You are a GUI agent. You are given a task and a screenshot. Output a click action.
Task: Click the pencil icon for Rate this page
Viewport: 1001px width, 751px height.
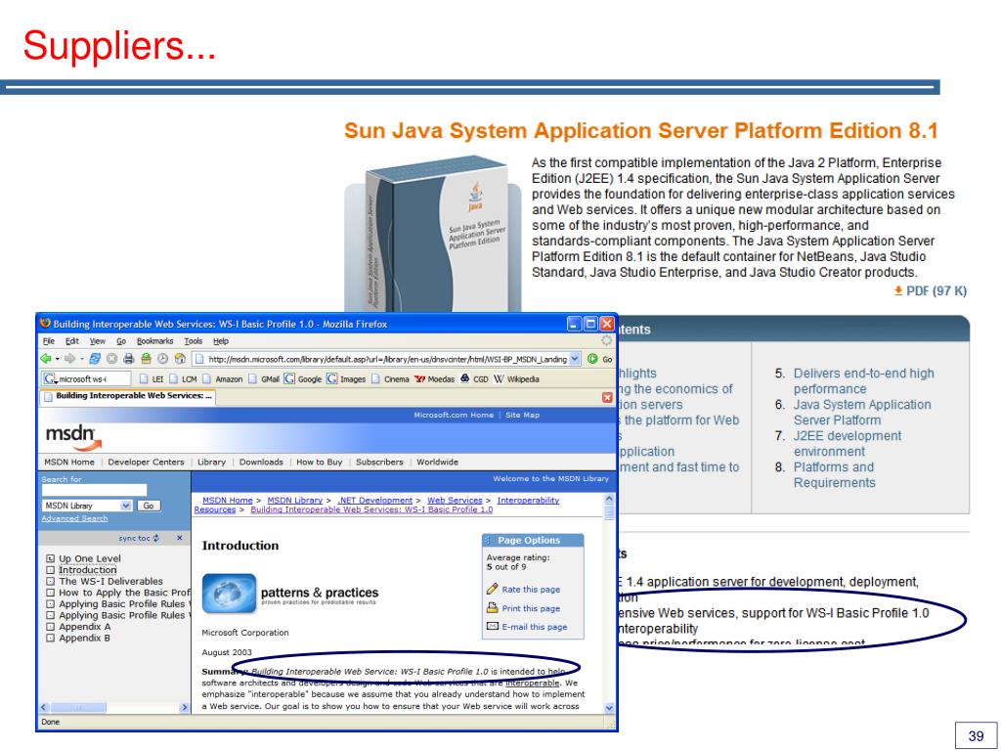[x=493, y=589]
